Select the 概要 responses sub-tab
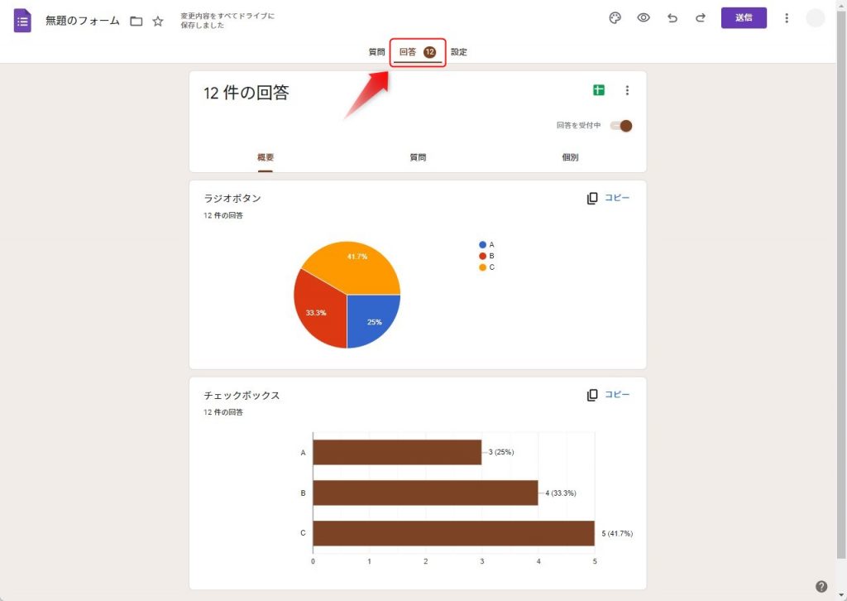Viewport: 847px width, 601px height. pos(266,157)
